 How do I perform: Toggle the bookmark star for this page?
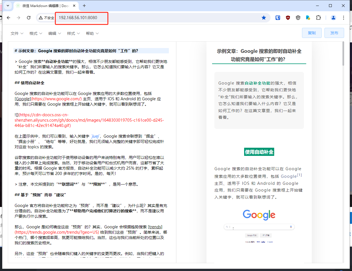tap(264, 18)
